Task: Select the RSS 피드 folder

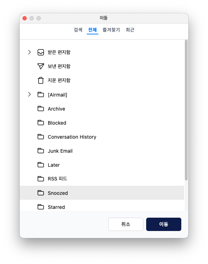Action: tap(102, 179)
